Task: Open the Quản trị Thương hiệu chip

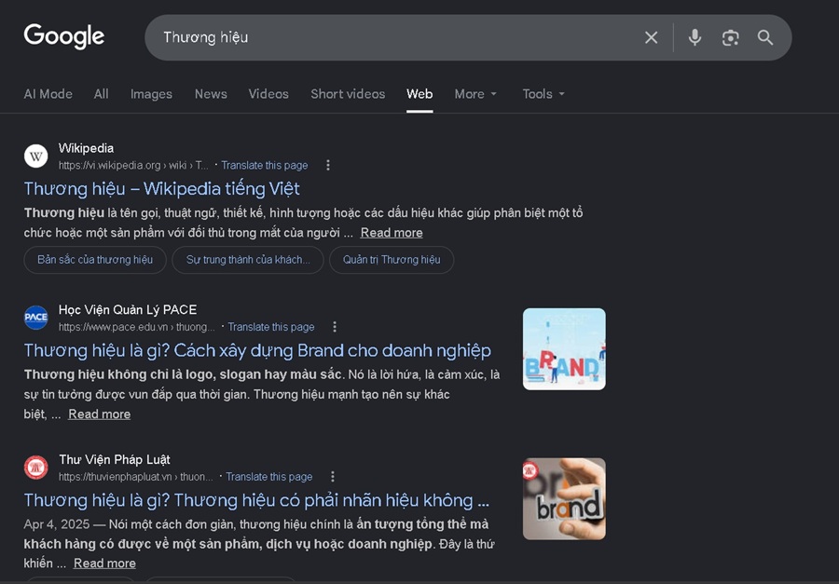Action: coord(392,260)
